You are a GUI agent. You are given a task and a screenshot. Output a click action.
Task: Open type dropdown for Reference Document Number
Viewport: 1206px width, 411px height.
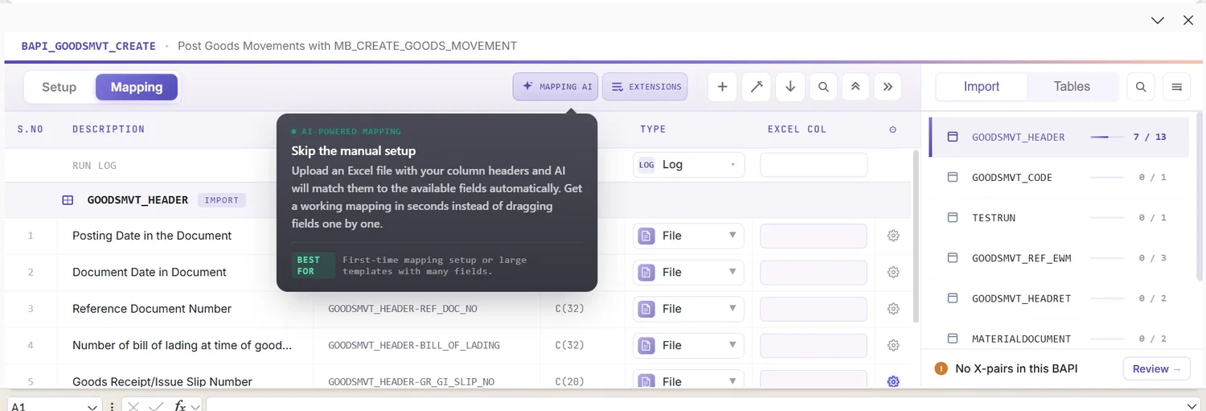click(689, 308)
